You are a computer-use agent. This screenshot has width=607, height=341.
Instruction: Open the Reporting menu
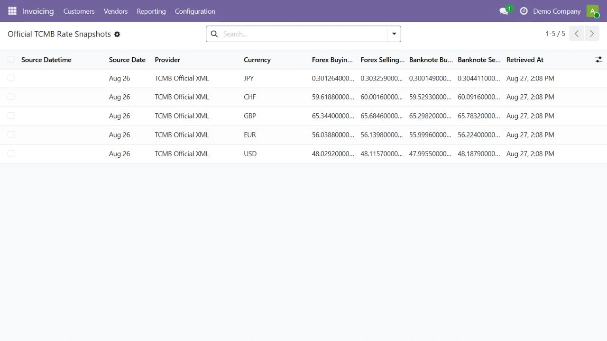point(151,11)
